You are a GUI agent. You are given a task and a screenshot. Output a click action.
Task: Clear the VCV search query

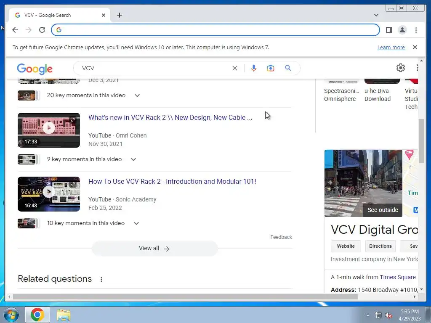(235, 68)
